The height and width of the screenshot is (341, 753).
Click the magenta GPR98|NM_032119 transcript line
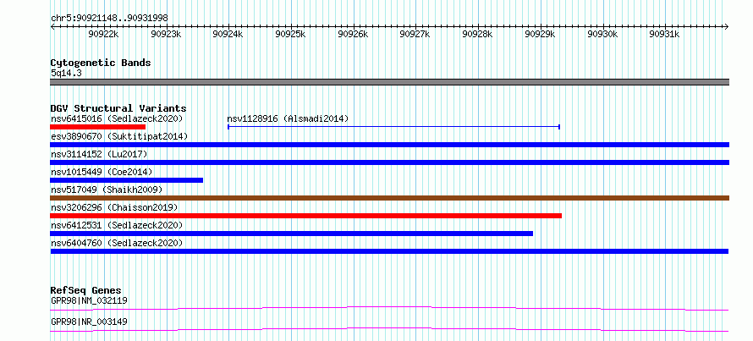(389, 308)
